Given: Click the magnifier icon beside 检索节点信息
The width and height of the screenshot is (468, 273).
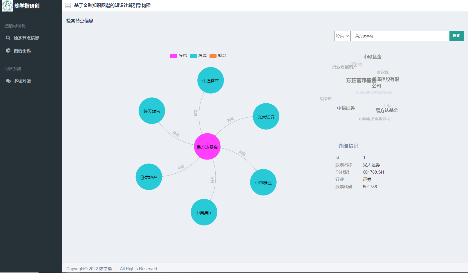Looking at the screenshot, I should point(8,38).
